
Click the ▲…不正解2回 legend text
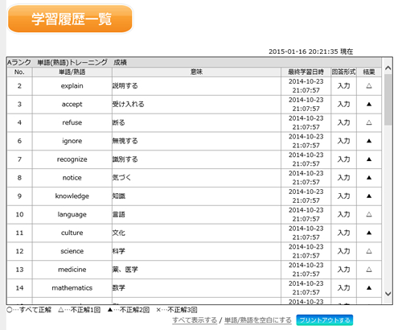click(x=129, y=310)
